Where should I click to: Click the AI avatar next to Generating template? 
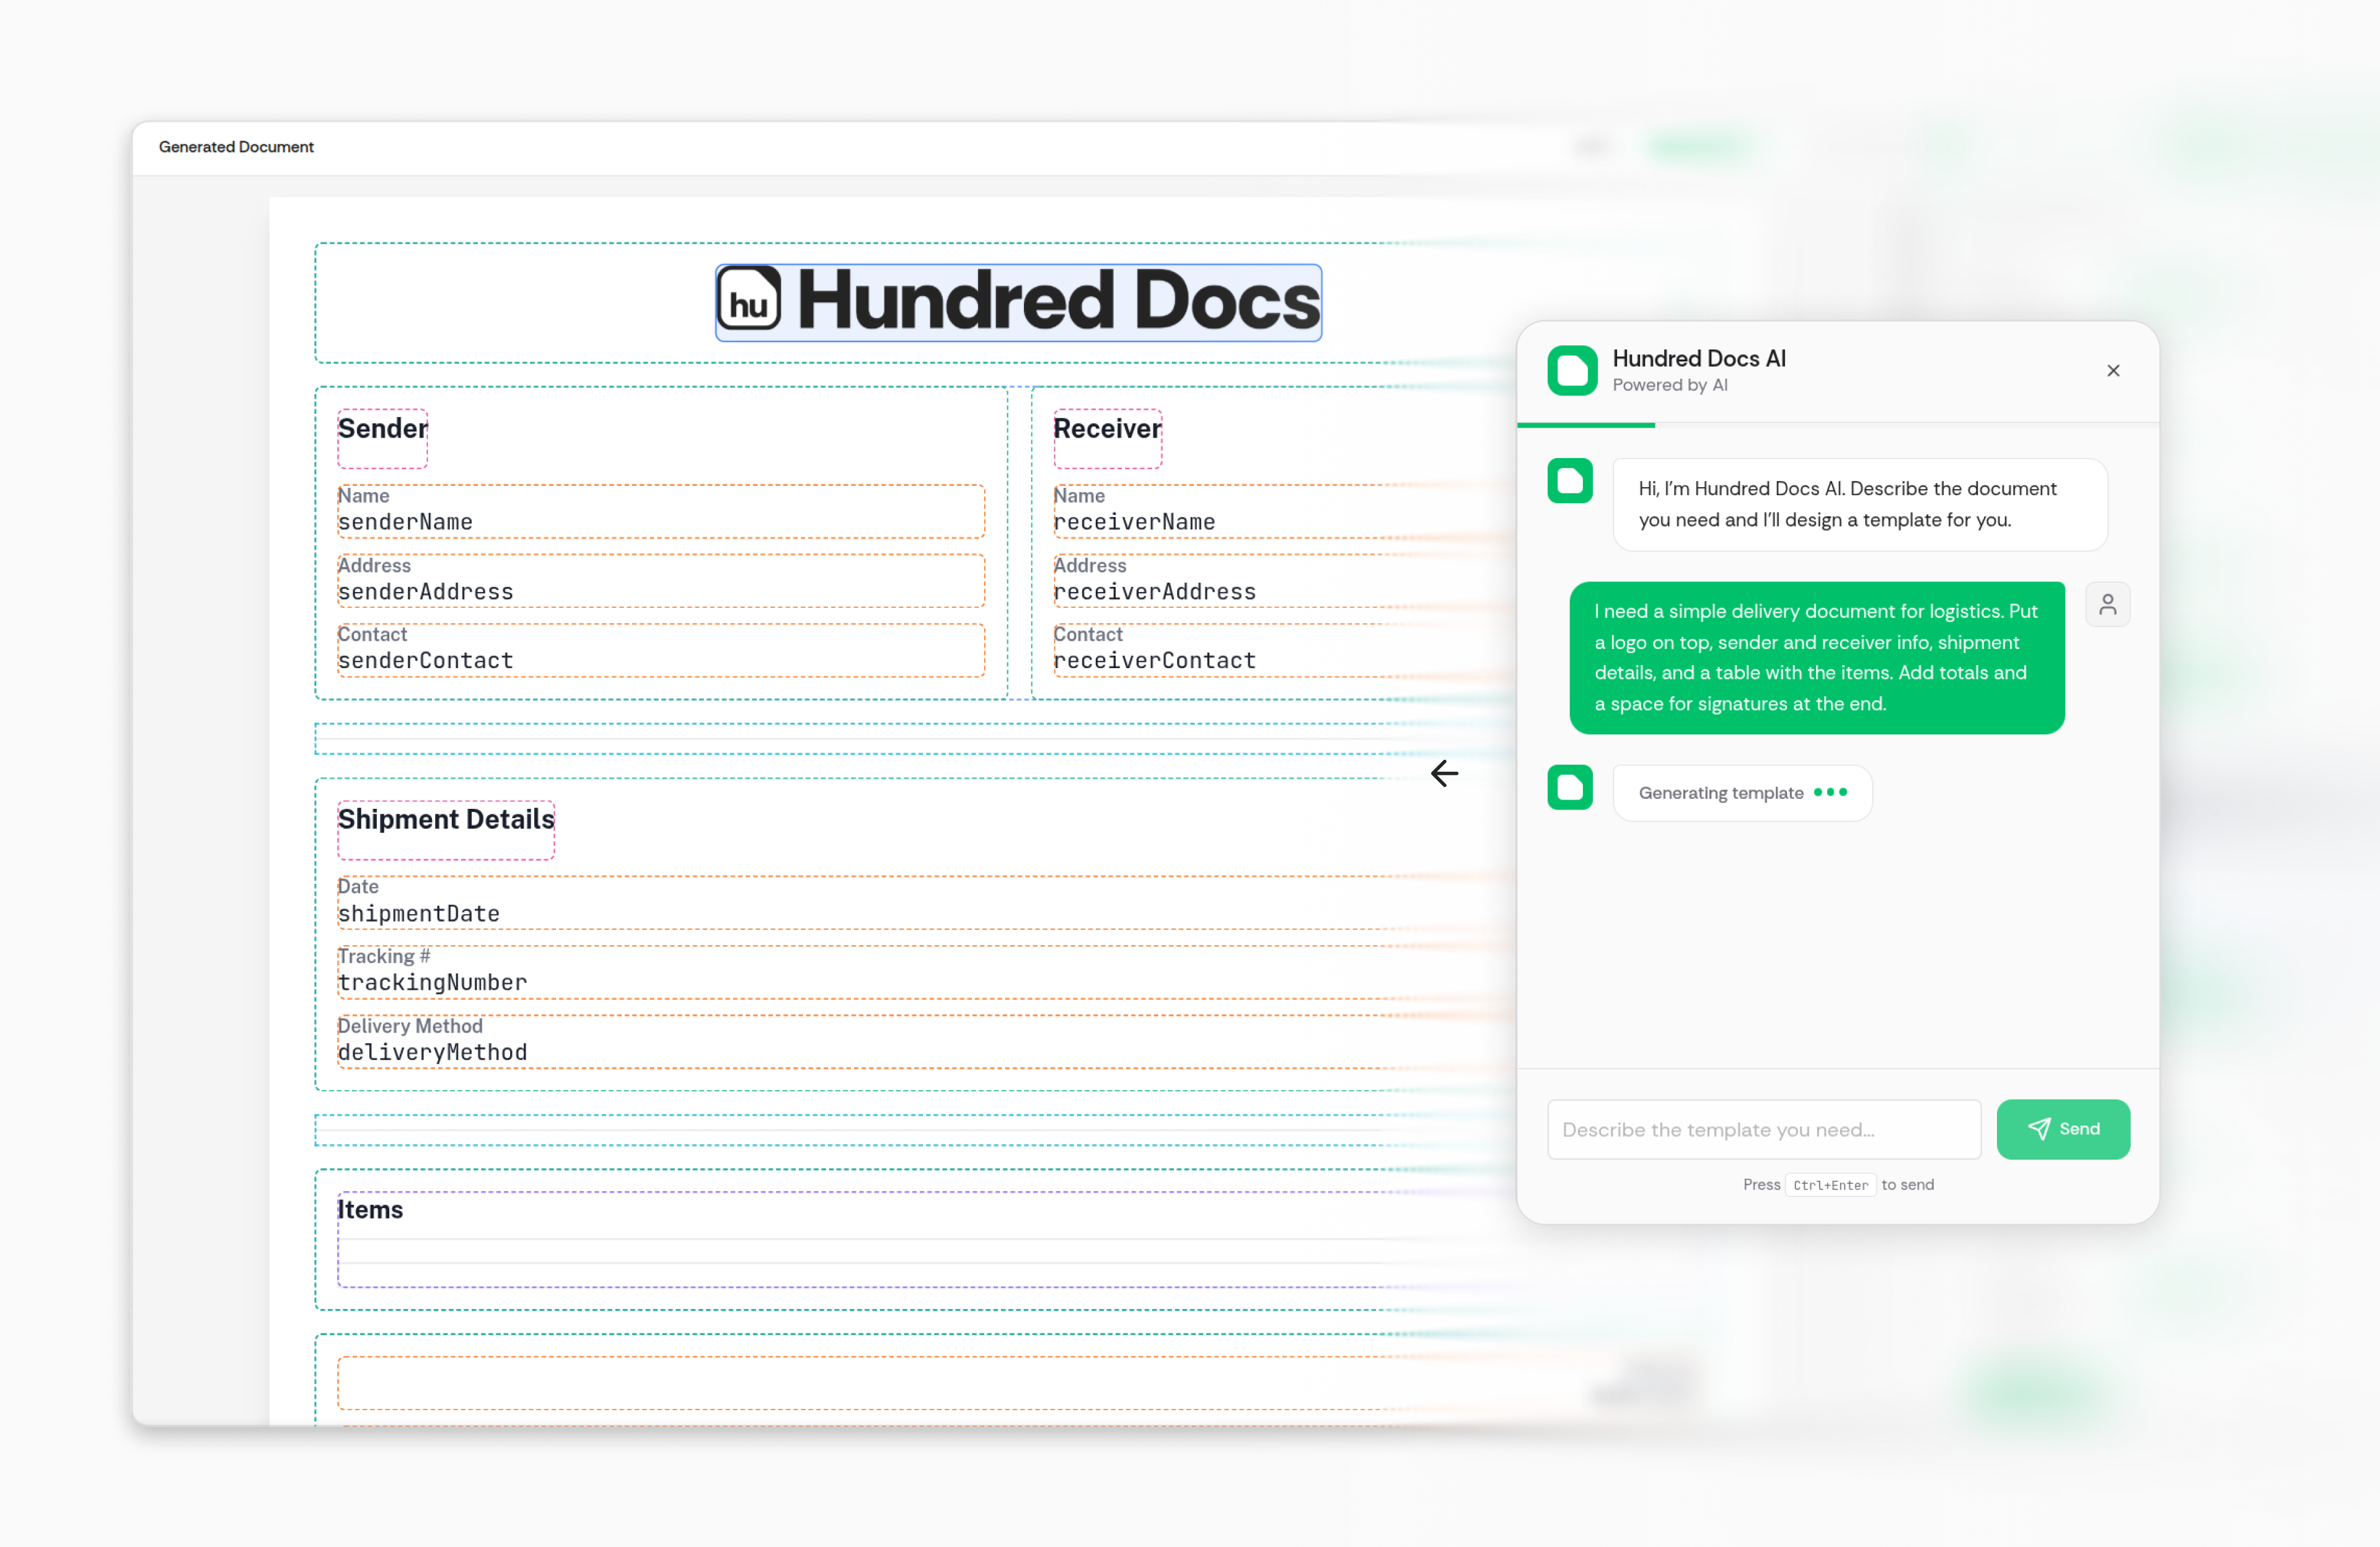1570,788
